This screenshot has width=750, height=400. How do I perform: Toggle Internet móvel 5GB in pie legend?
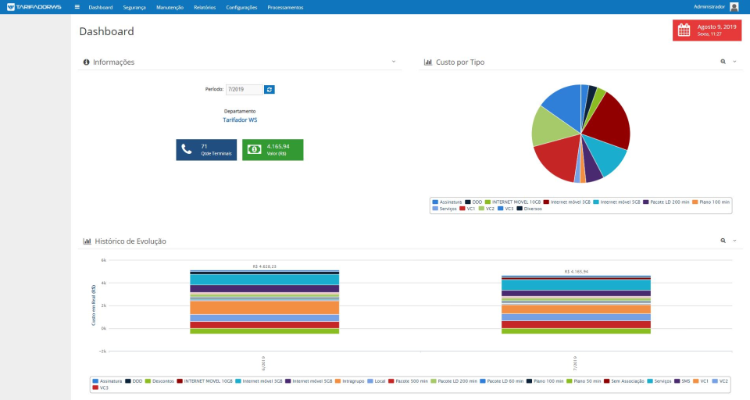616,202
